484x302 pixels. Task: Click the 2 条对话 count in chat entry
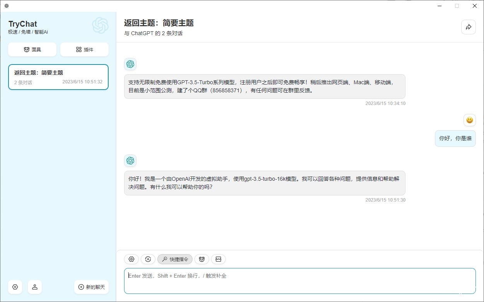23,83
